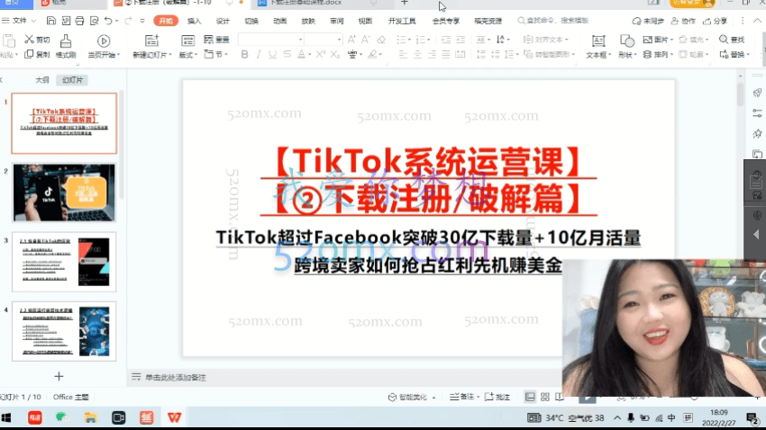The width and height of the screenshot is (766, 430).
Task: Click the Print icon in quick toolbar
Action: click(79, 21)
